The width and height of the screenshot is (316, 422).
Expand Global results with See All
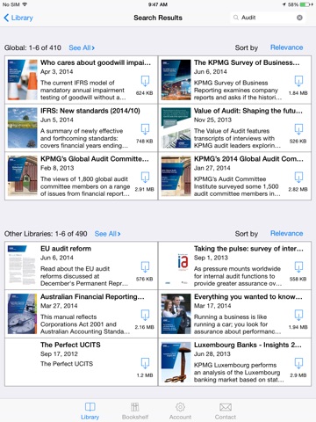tap(82, 47)
